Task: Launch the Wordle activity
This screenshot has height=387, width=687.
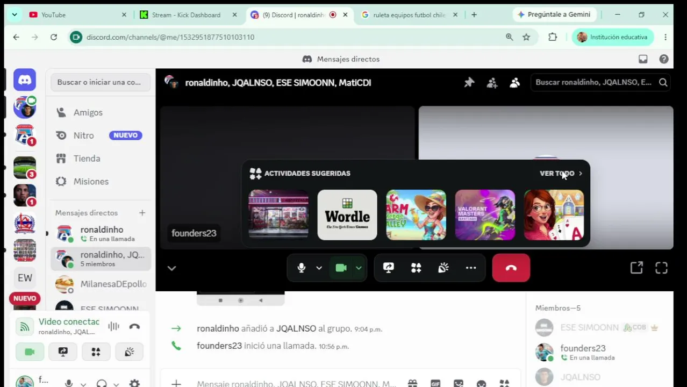Action: coord(347,214)
